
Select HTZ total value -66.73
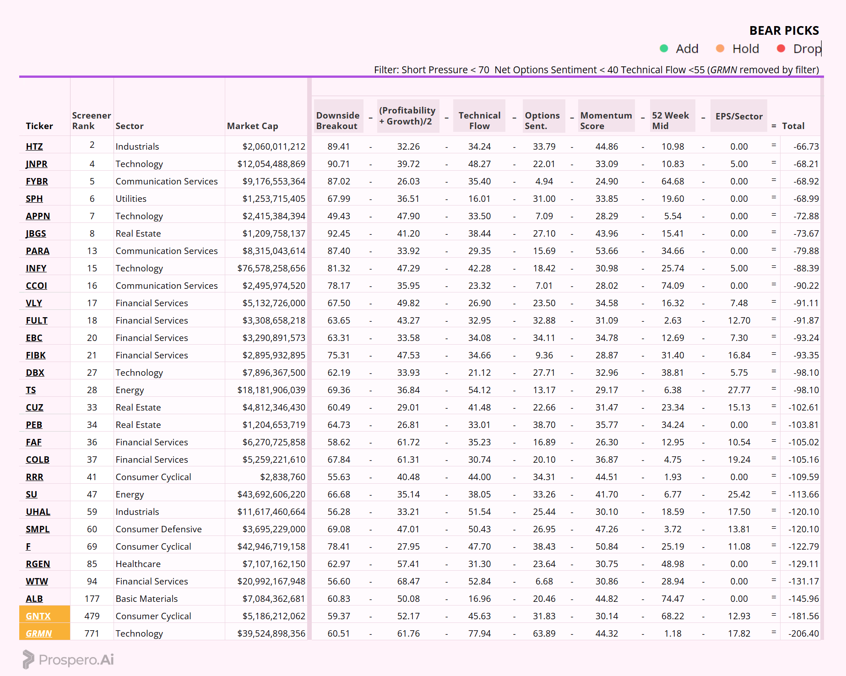tap(806, 146)
